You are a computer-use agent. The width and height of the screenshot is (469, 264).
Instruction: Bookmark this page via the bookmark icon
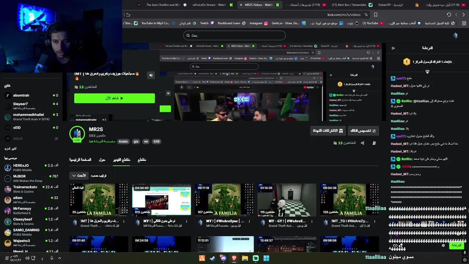(x=376, y=15)
